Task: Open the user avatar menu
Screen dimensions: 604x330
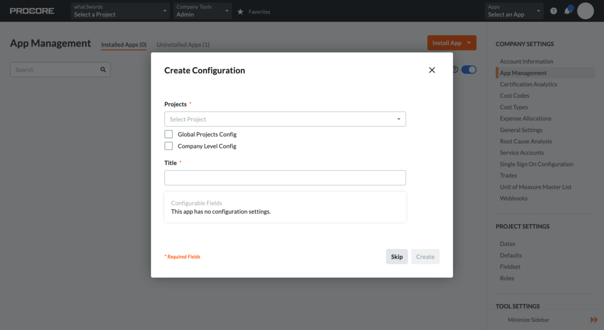Action: 585,11
